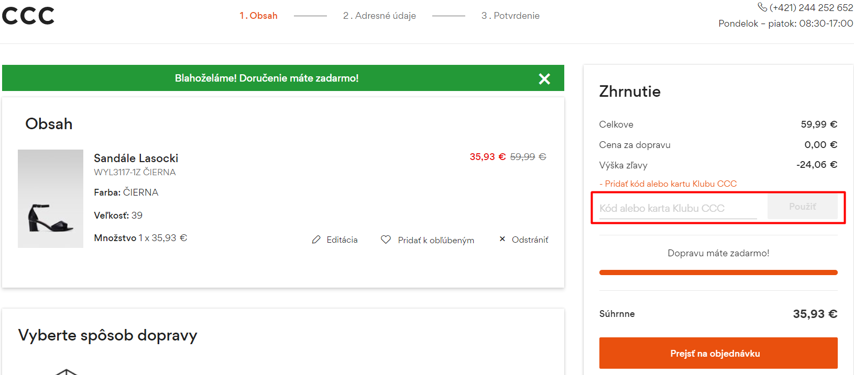Click Prejsť na objednávku button
This screenshot has width=854, height=375.
pos(718,353)
